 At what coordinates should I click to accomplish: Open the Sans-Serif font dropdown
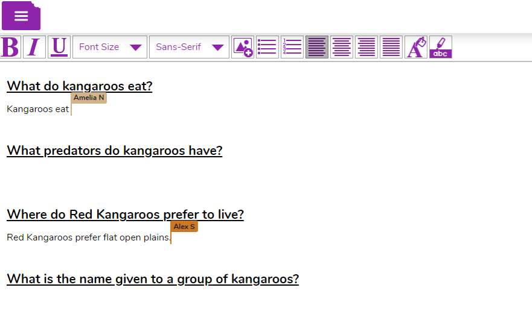pos(189,47)
